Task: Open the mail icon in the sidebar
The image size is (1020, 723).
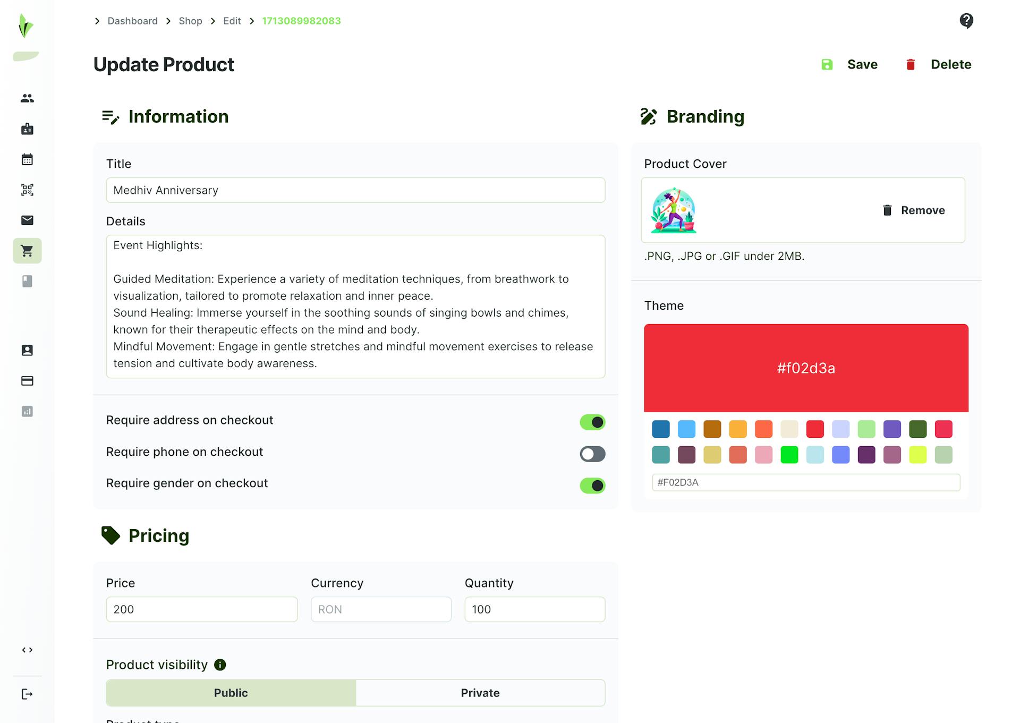Action: click(27, 220)
